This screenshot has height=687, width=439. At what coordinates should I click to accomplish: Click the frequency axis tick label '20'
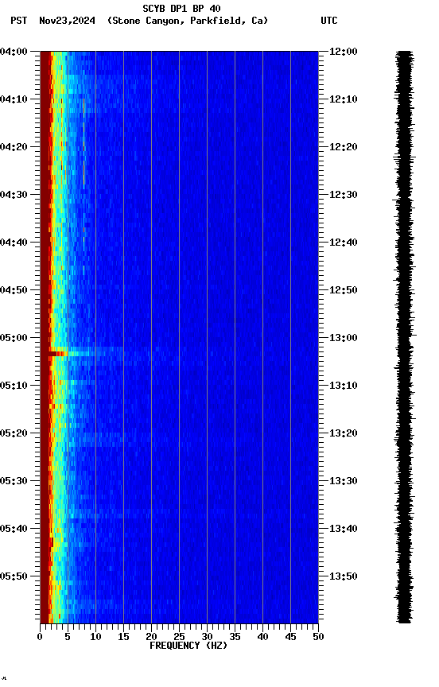[151, 637]
